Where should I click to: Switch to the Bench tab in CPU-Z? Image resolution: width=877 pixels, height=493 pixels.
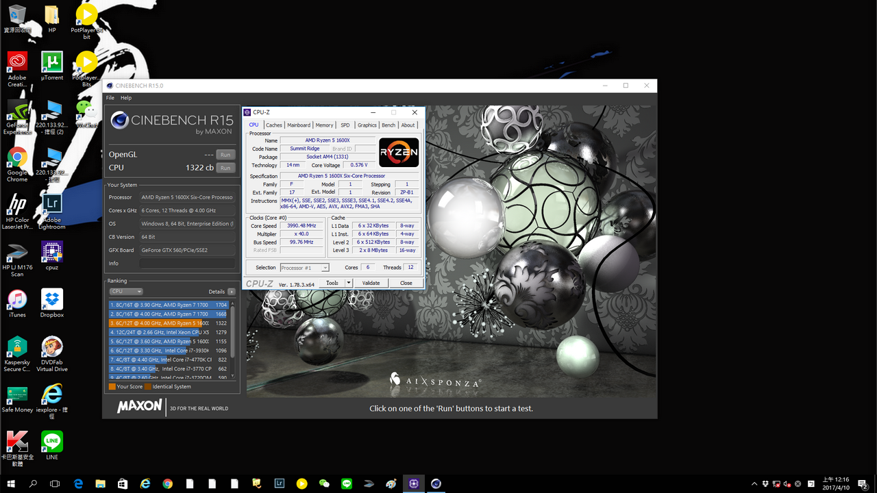(388, 125)
